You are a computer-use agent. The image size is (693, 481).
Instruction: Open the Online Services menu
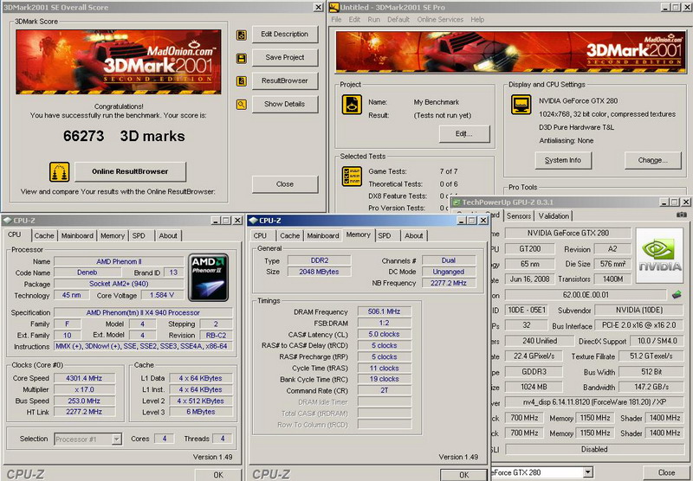pyautogui.click(x=440, y=19)
